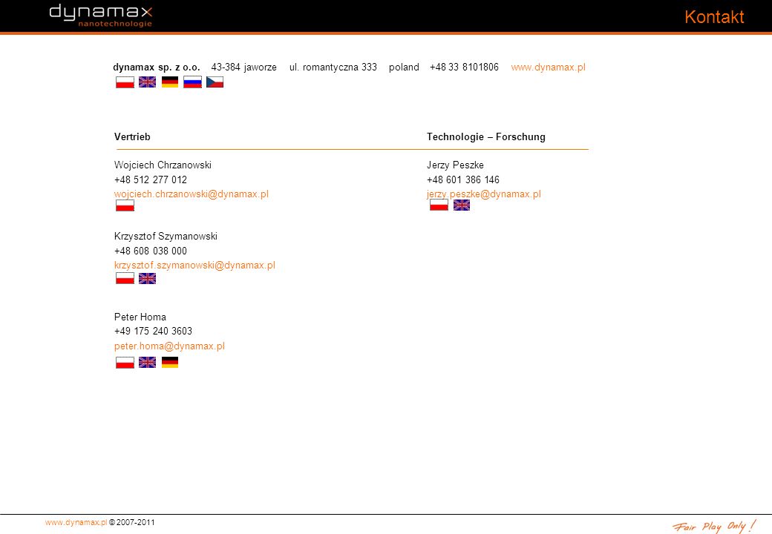Click UK flag below Jerzy Peszke's email
This screenshot has height=534, width=772.
click(x=461, y=205)
